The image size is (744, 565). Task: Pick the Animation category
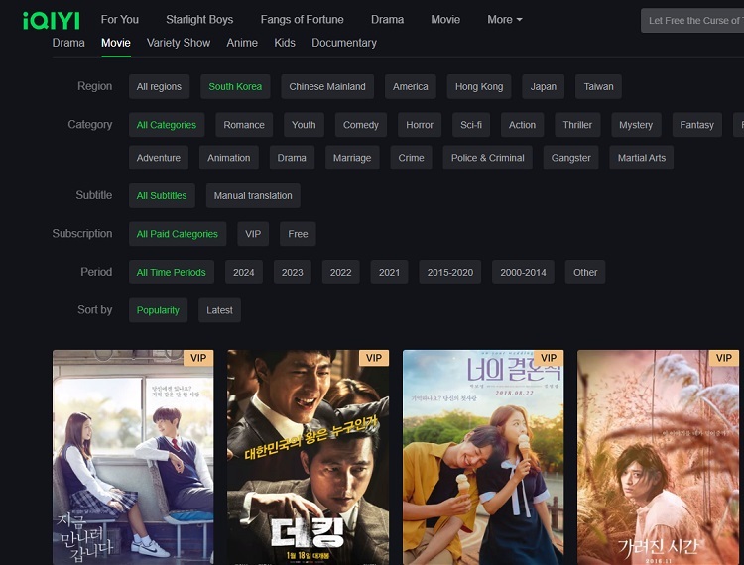(229, 158)
